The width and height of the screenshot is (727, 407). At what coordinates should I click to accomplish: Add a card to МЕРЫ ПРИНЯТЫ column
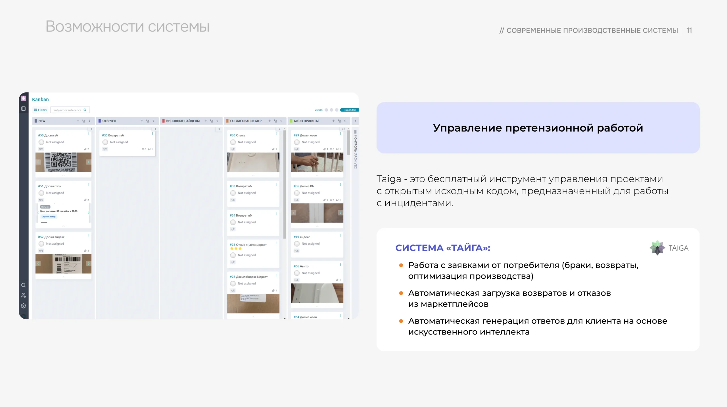[333, 121]
